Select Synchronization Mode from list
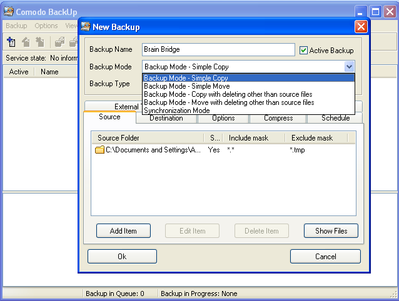The width and height of the screenshot is (399, 301). (x=248, y=111)
